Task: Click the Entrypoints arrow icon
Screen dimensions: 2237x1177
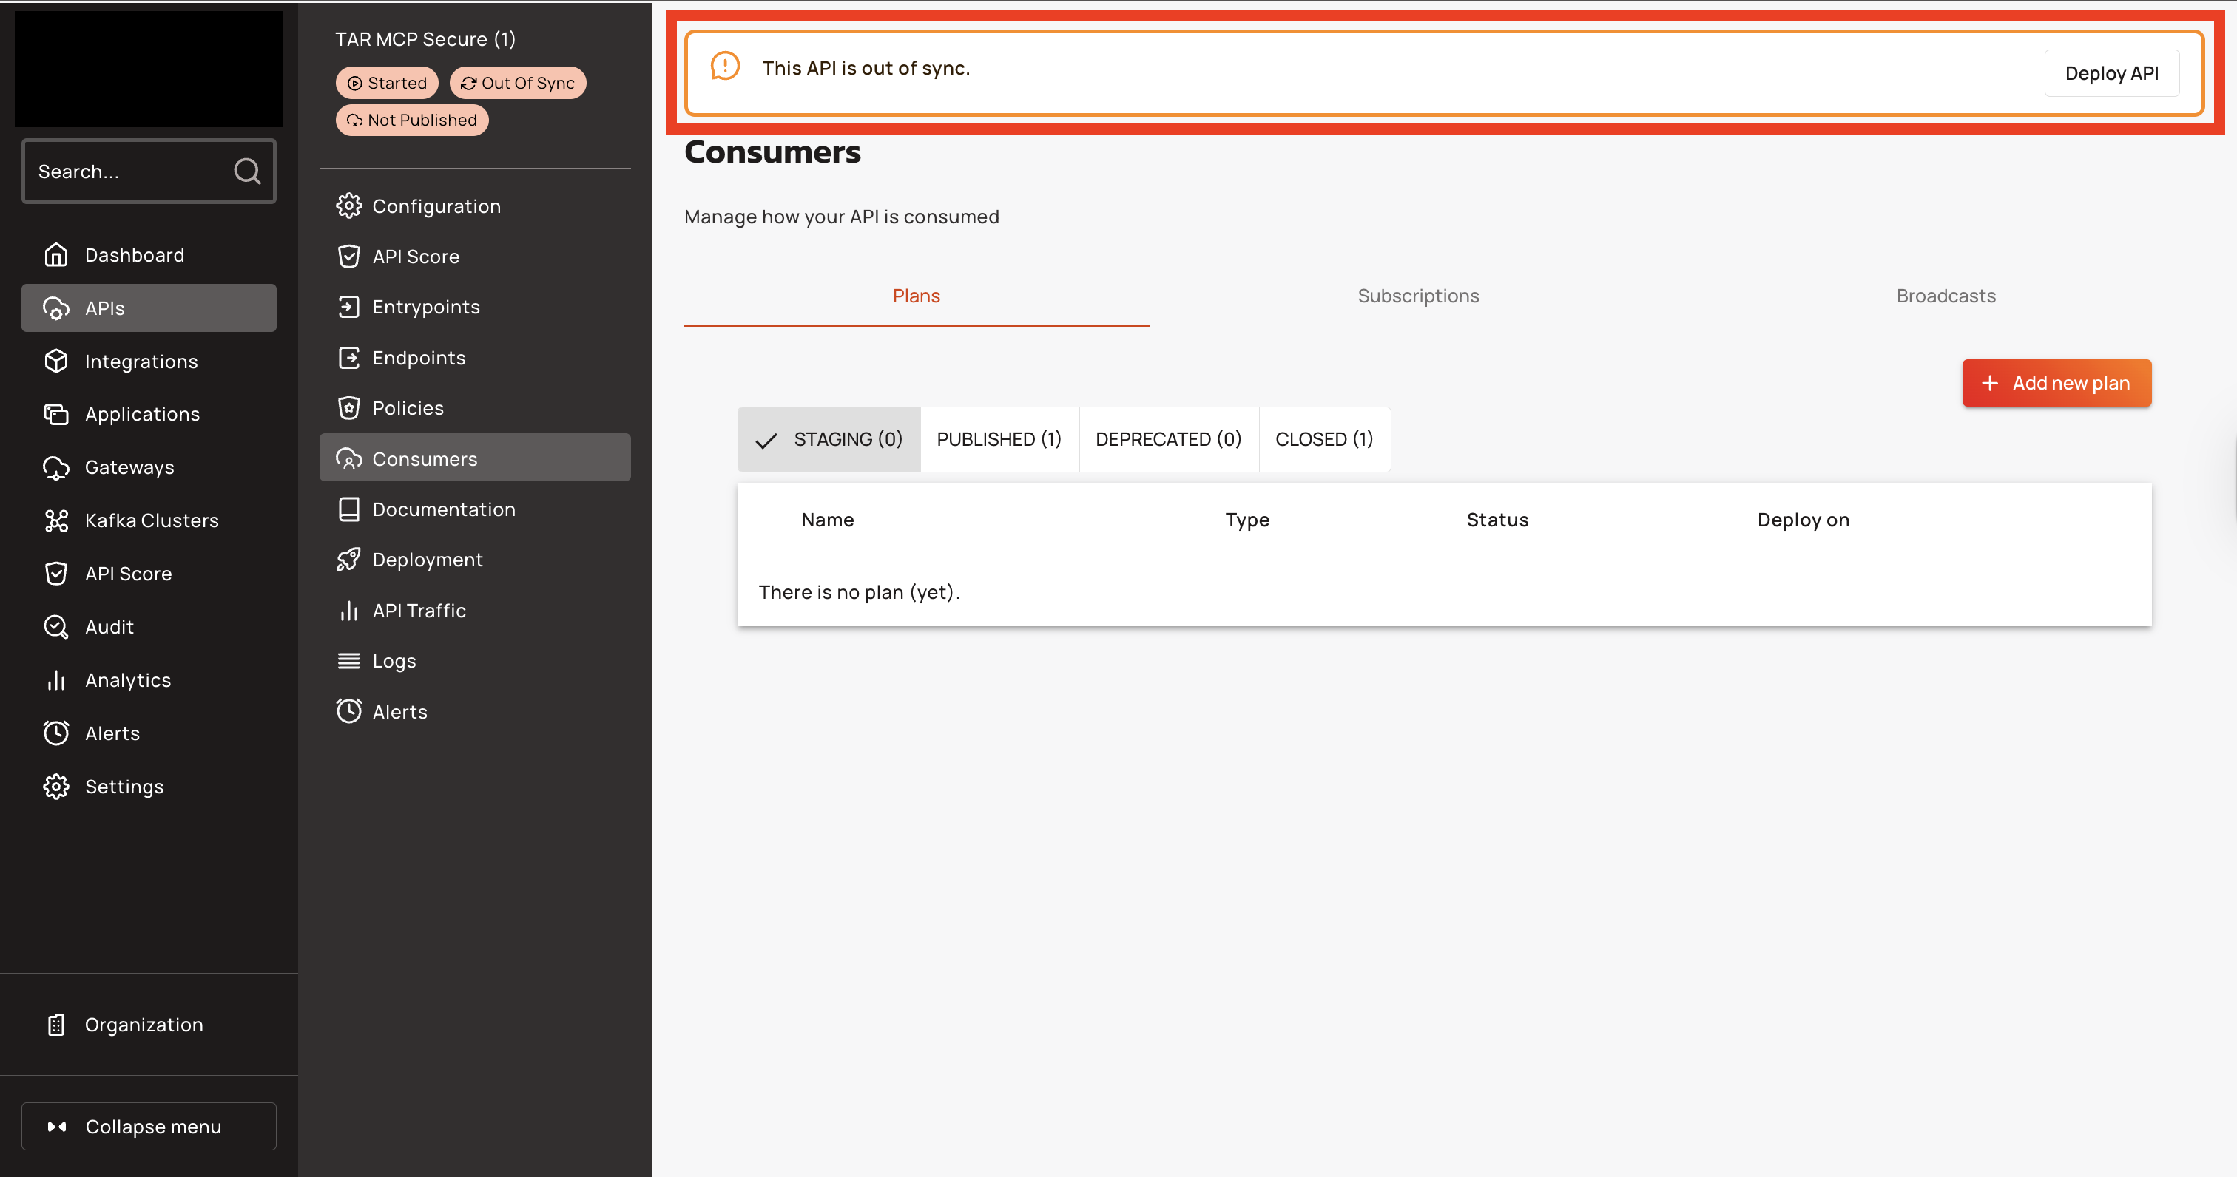Action: pos(348,306)
